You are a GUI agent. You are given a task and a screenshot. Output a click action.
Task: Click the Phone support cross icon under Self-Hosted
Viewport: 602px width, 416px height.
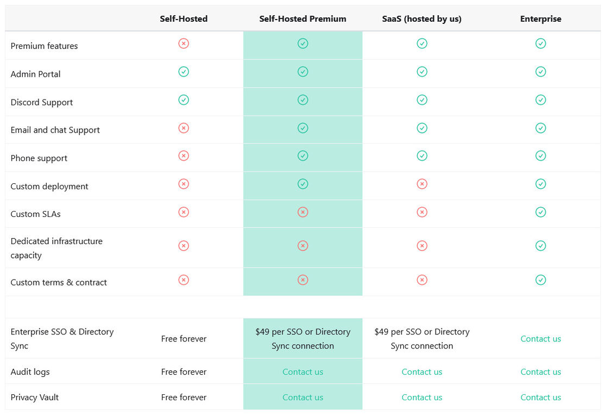tap(184, 156)
